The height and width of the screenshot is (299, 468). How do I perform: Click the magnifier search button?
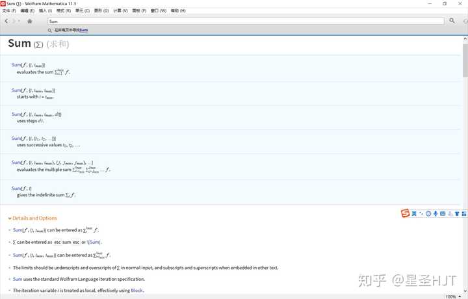(452, 21)
